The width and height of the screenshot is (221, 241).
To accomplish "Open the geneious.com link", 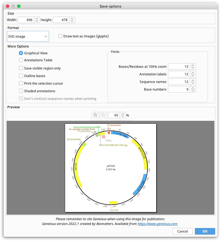I will (x=158, y=224).
